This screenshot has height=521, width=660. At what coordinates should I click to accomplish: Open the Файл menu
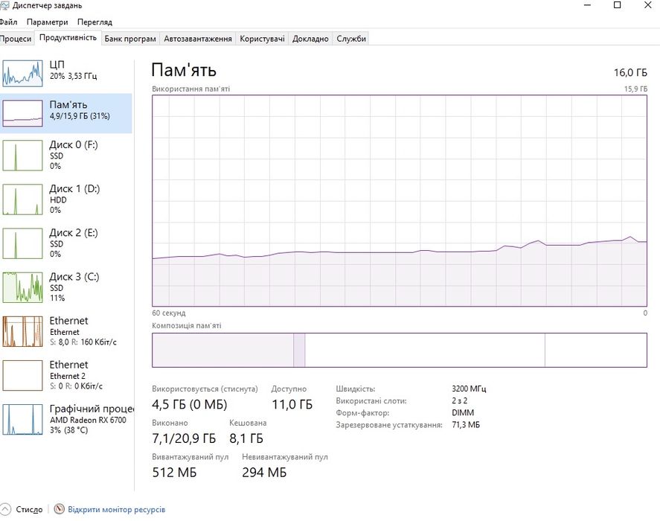(x=9, y=22)
